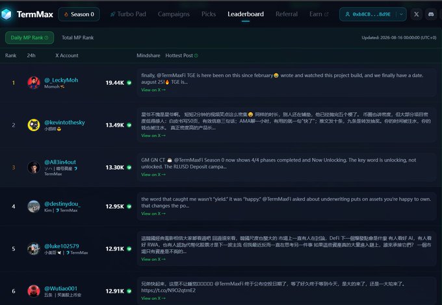Click the 12.95K mindshare value
This screenshot has width=442, height=305.
click(x=115, y=206)
